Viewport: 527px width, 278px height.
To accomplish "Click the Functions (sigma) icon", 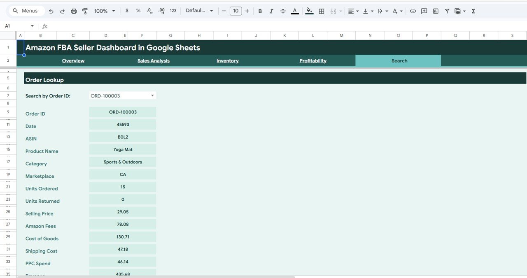I will 473,11.
